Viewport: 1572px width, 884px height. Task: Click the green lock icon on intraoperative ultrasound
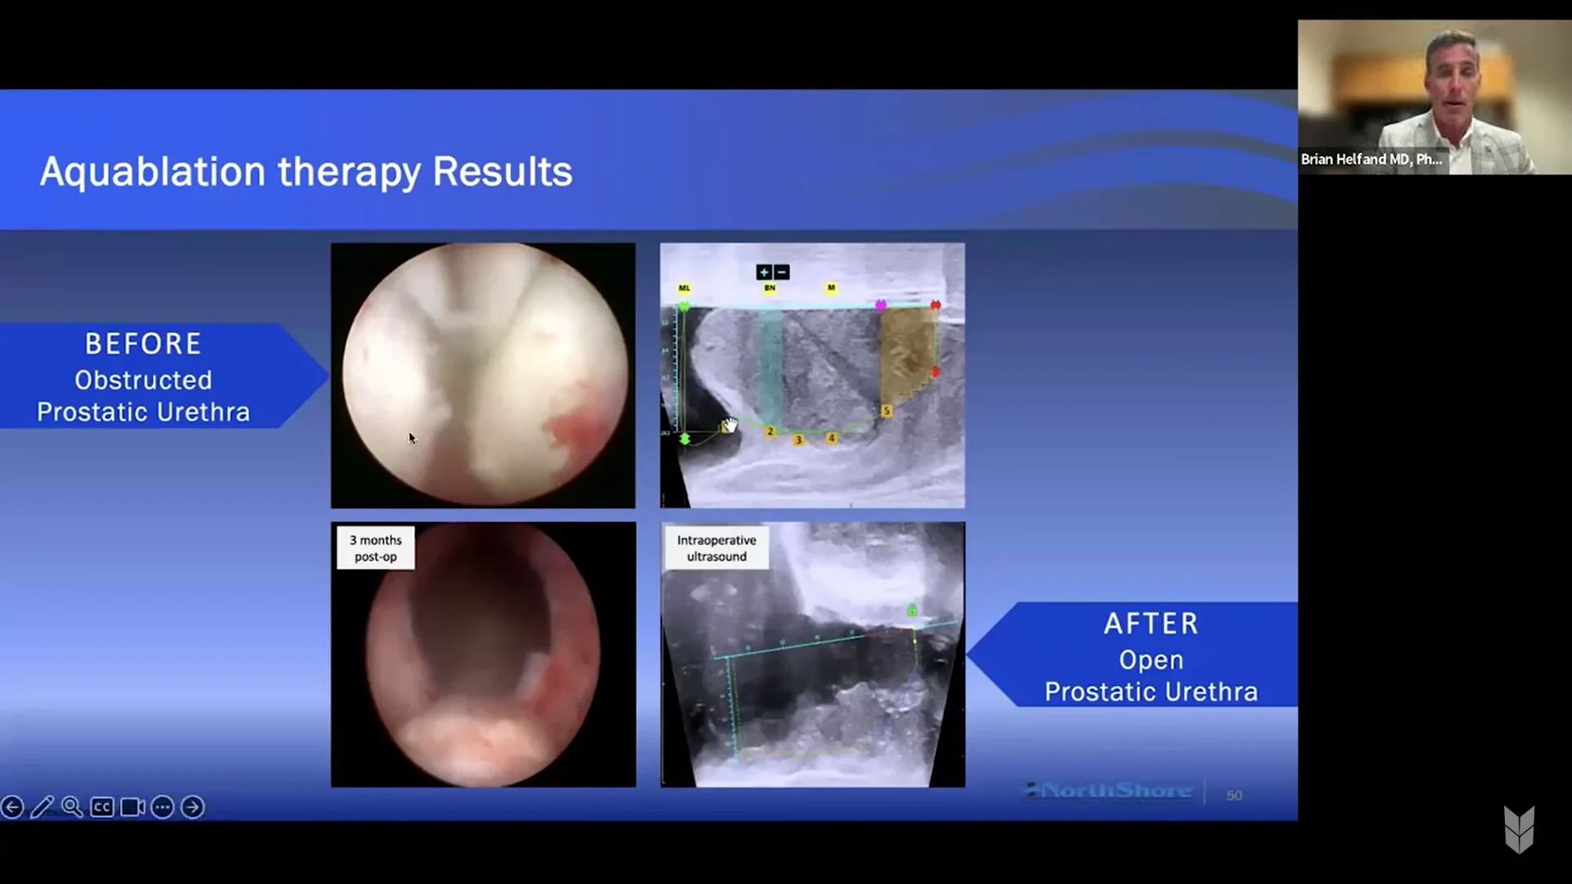(911, 611)
